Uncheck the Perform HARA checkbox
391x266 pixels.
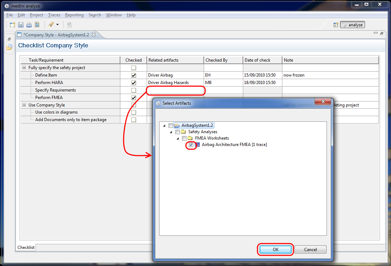(134, 83)
